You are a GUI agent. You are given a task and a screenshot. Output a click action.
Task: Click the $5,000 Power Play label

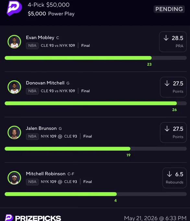click(51, 14)
